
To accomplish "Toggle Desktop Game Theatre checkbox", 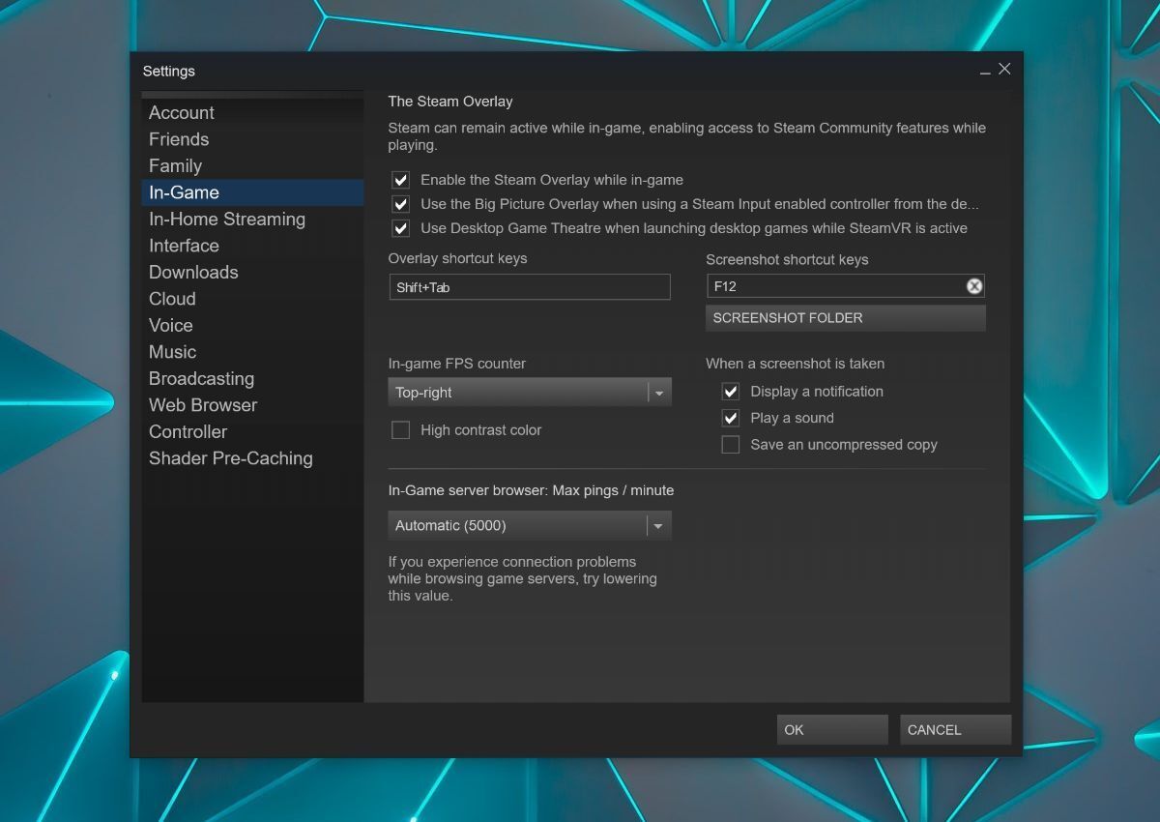I will pos(400,228).
